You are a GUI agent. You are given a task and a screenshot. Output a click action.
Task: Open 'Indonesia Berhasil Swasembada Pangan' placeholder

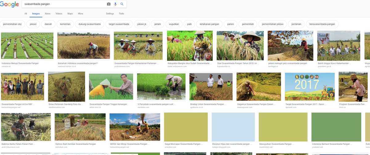(x=336, y=127)
